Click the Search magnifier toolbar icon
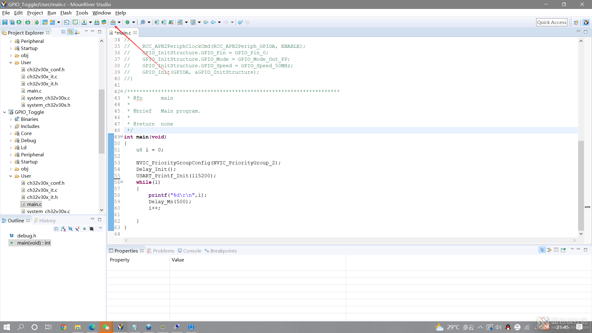This screenshot has width=592, height=333. pyautogui.click(x=143, y=22)
